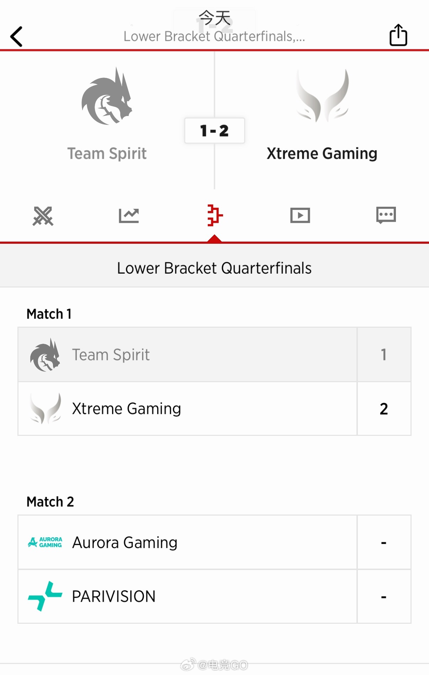Click the Xtreme Gaming header name
The height and width of the screenshot is (675, 429).
(x=322, y=154)
